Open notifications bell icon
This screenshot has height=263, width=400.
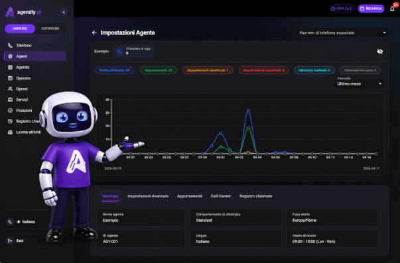pos(392,9)
